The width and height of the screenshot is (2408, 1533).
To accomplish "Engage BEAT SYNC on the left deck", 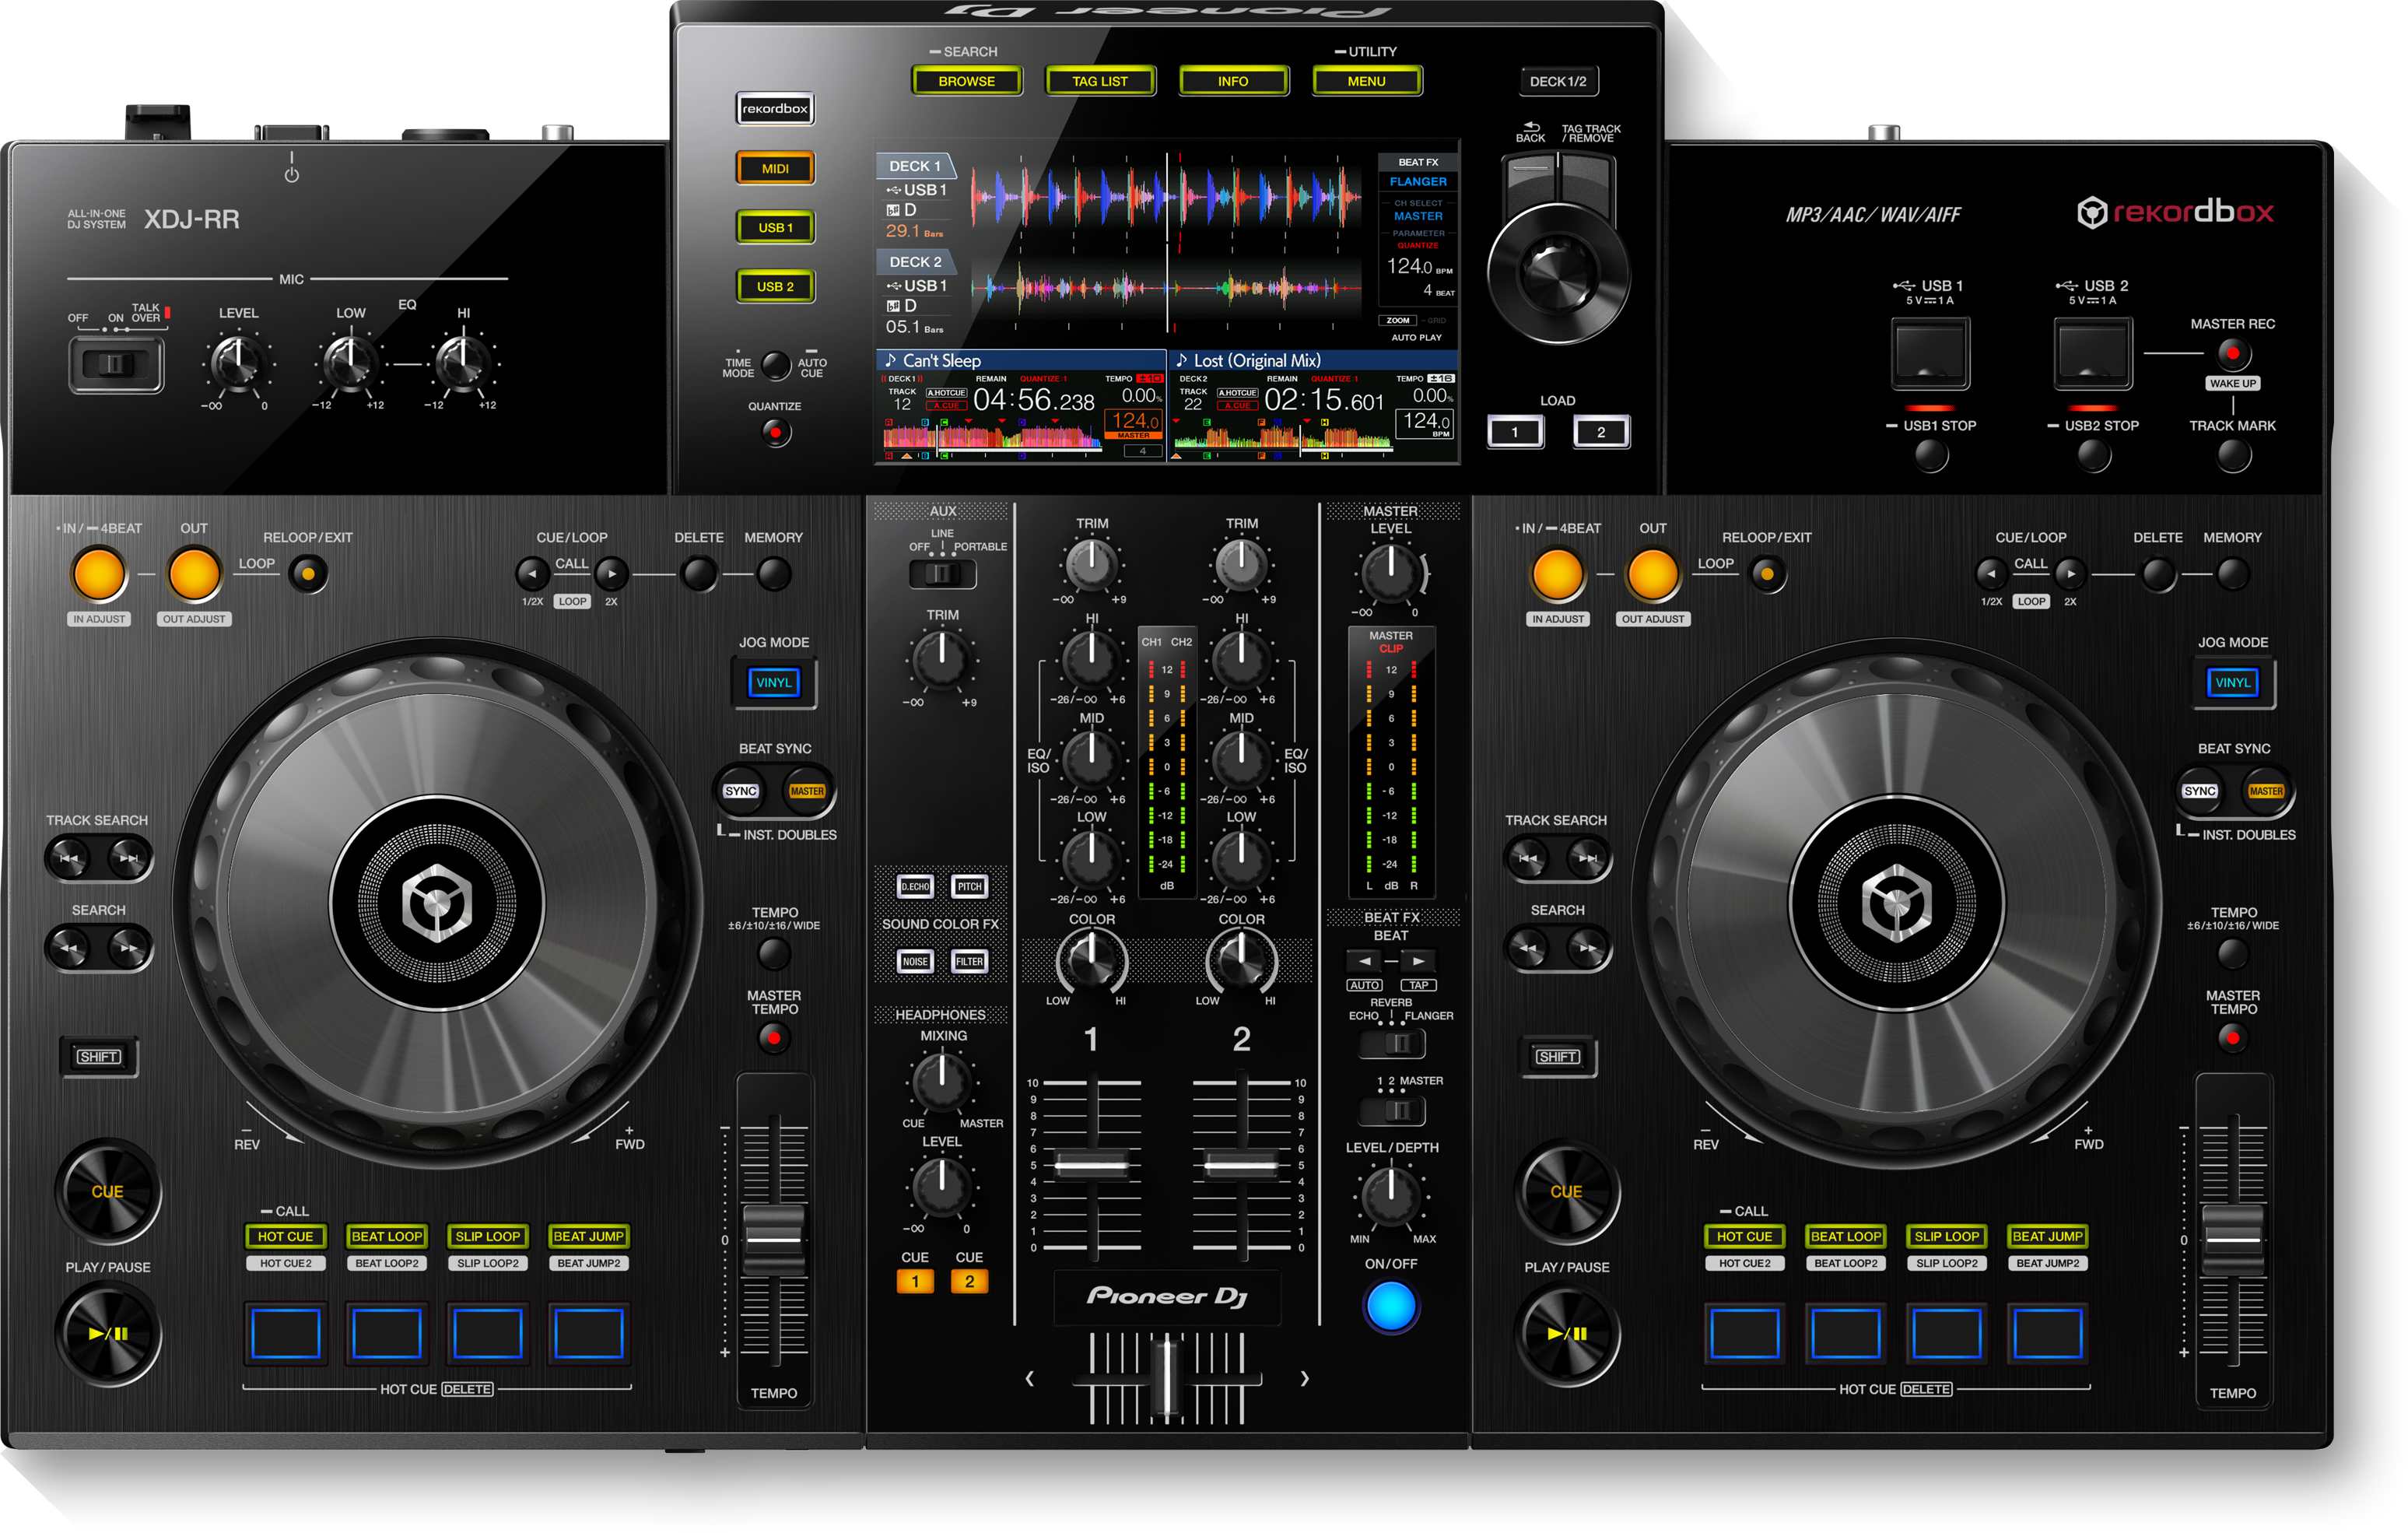I will point(741,790).
